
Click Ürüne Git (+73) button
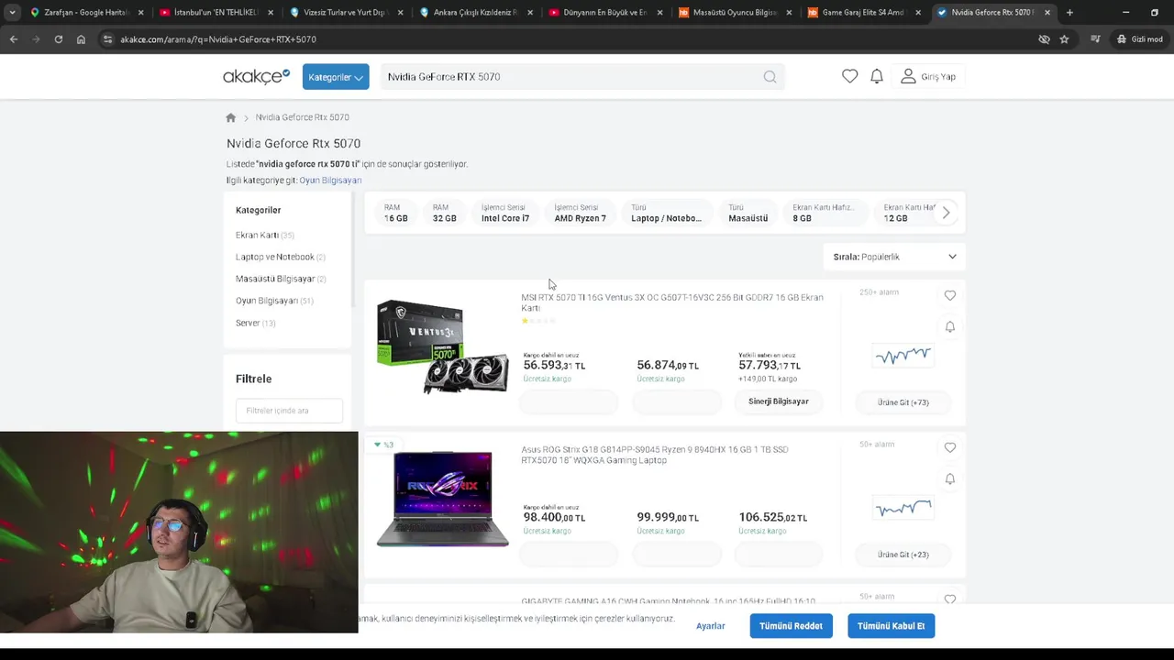coord(903,402)
